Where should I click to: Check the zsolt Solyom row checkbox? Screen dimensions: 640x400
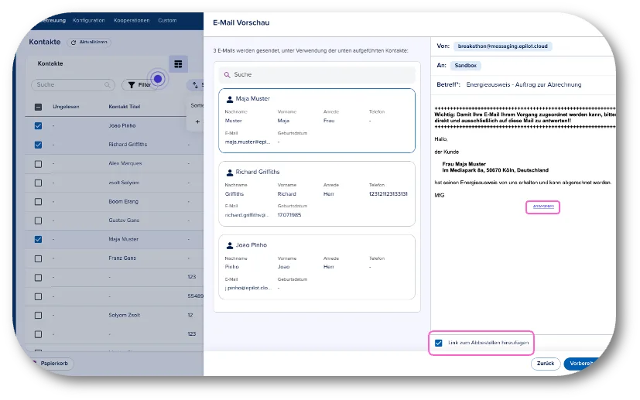point(39,183)
